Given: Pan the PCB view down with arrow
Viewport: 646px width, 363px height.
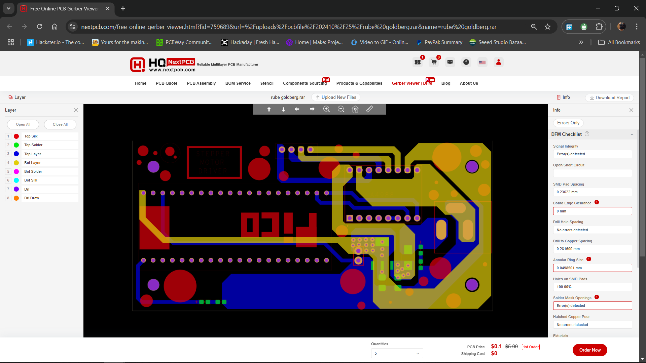Looking at the screenshot, I should (x=283, y=109).
